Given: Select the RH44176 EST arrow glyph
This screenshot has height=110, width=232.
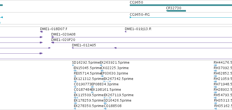Looking at the screenshot, I should pyautogui.click(x=215, y=65).
